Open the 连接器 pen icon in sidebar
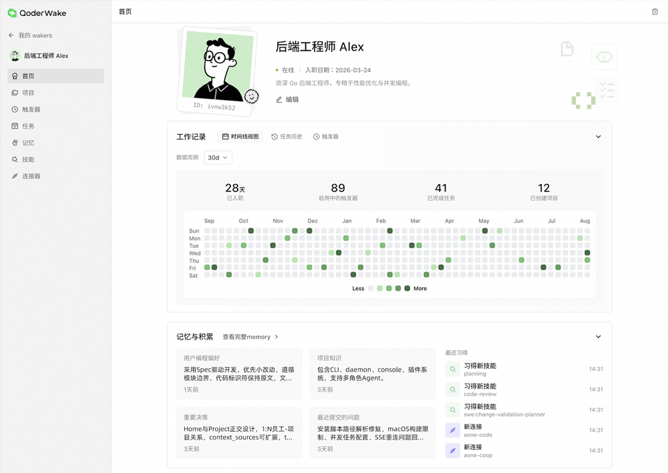The width and height of the screenshot is (668, 473). click(15, 176)
